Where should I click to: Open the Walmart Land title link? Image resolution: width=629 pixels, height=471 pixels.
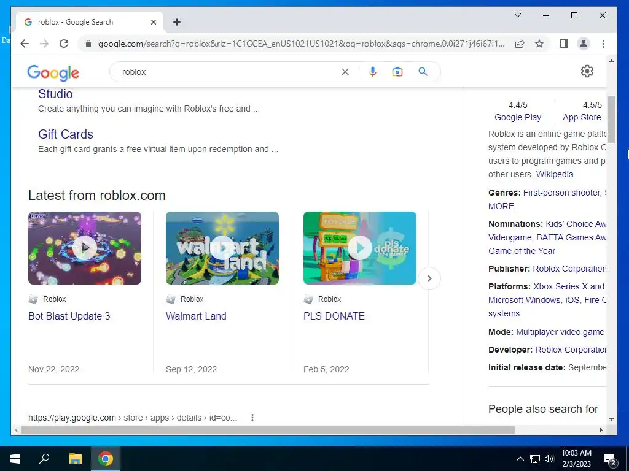tap(196, 316)
